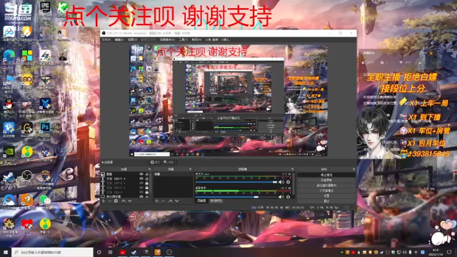Open Windows Start menu

6,252
